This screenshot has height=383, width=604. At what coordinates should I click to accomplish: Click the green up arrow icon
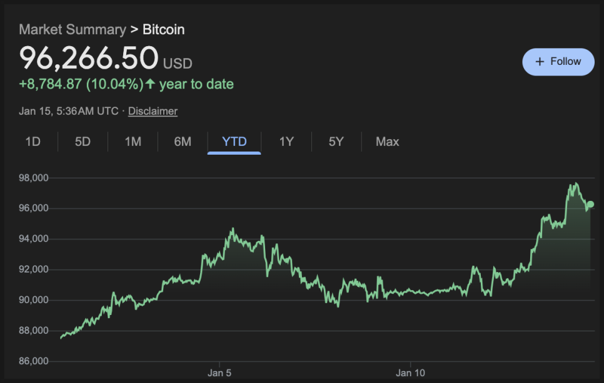[x=150, y=84]
